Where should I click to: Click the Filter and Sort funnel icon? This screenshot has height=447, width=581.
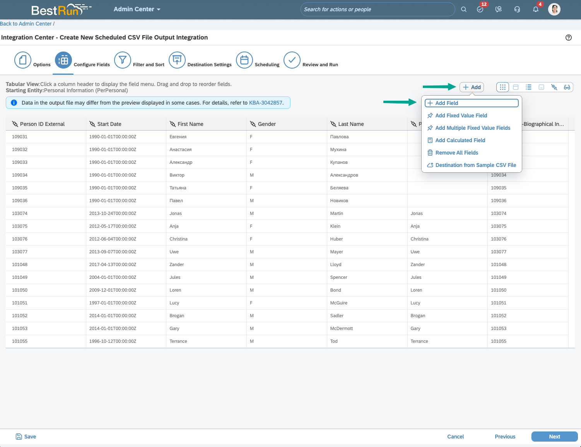click(x=123, y=60)
